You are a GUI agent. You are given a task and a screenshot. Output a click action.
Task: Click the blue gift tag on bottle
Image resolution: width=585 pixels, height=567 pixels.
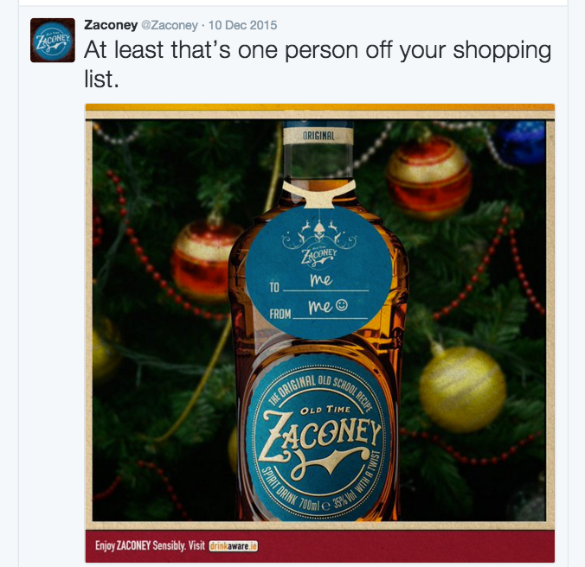318,272
